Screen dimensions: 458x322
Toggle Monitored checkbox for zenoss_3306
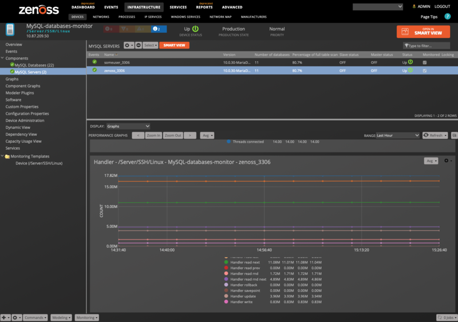pos(425,70)
